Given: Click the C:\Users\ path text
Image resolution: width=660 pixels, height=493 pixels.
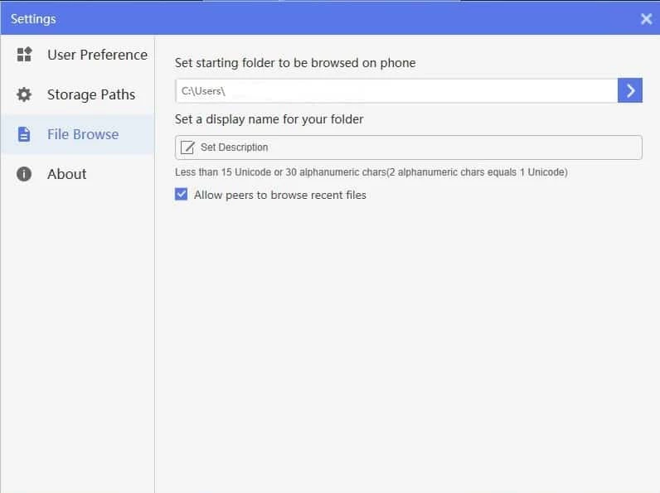Looking at the screenshot, I should [203, 91].
